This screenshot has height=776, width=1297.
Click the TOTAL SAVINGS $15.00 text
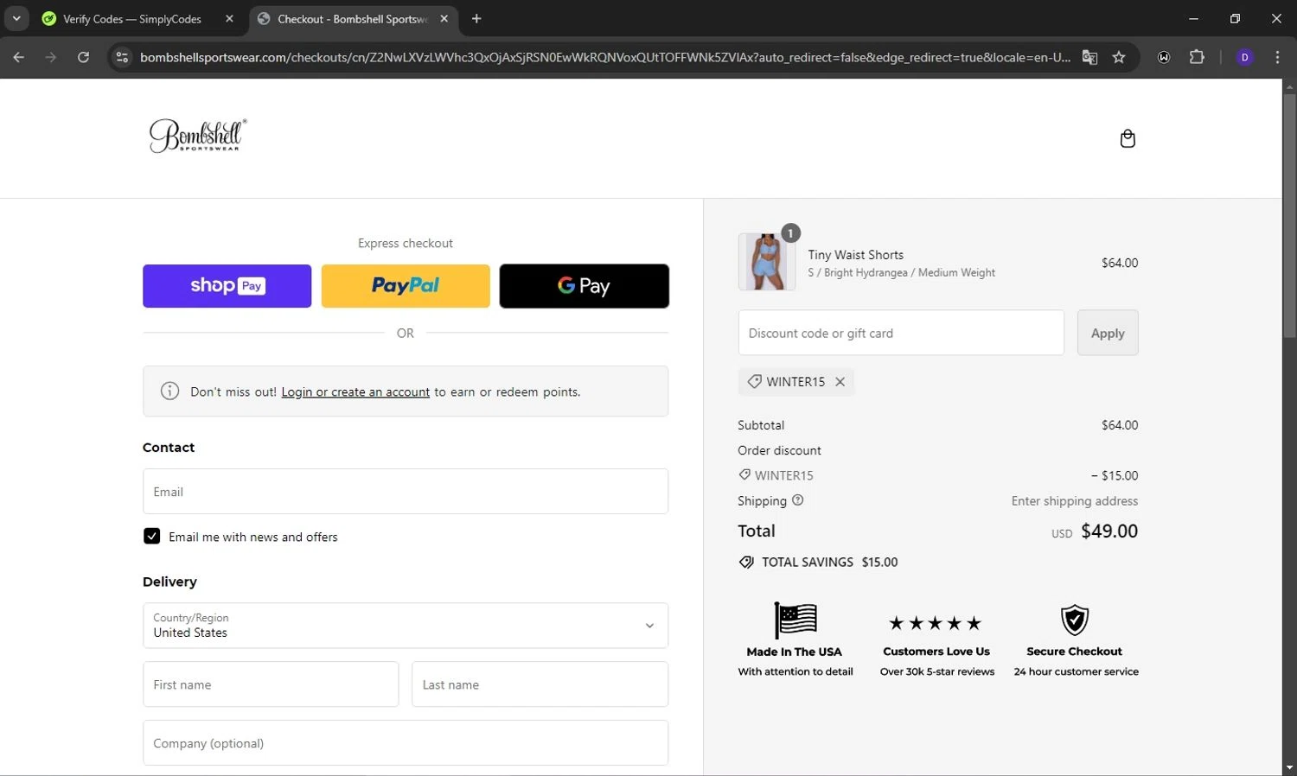pos(830,563)
